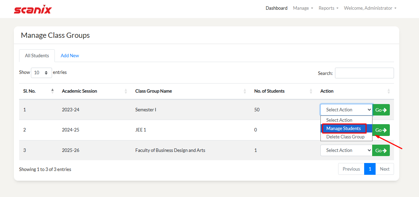Change the show entries count selector

41,73
